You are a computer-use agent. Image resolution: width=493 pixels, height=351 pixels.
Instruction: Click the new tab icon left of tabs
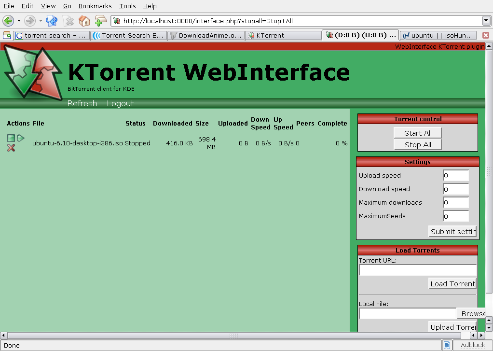pyautogui.click(x=7, y=35)
